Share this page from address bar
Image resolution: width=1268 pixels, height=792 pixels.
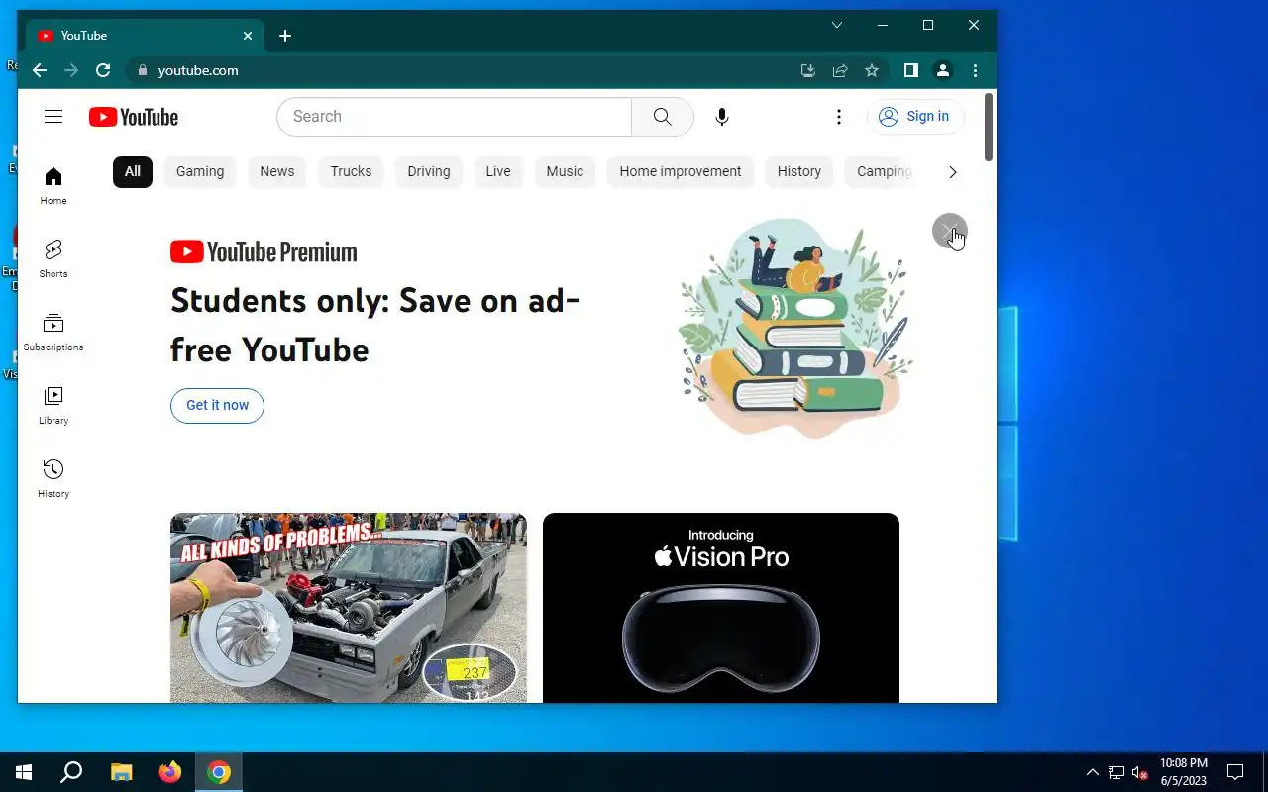pyautogui.click(x=840, y=70)
